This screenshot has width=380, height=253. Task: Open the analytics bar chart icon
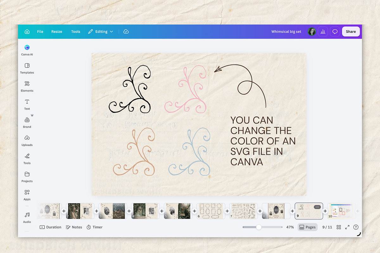click(x=323, y=32)
